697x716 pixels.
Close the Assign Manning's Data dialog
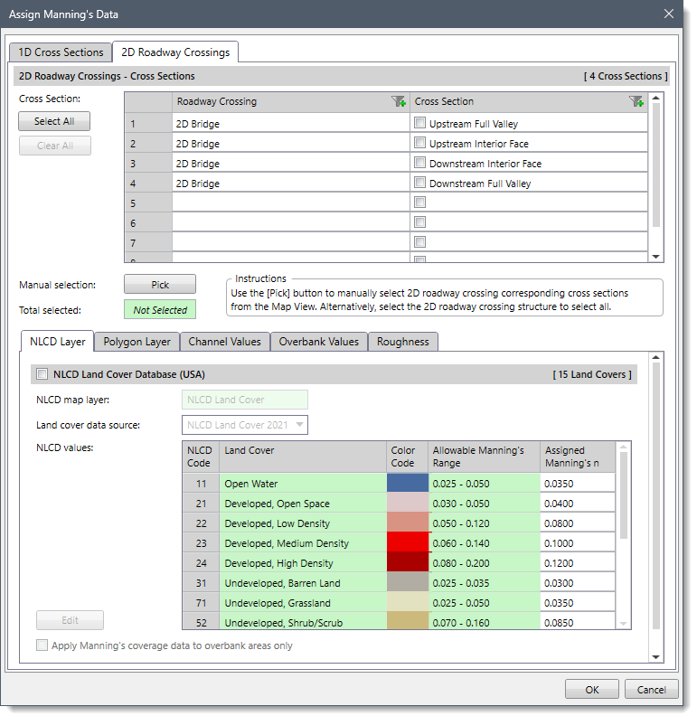(669, 14)
